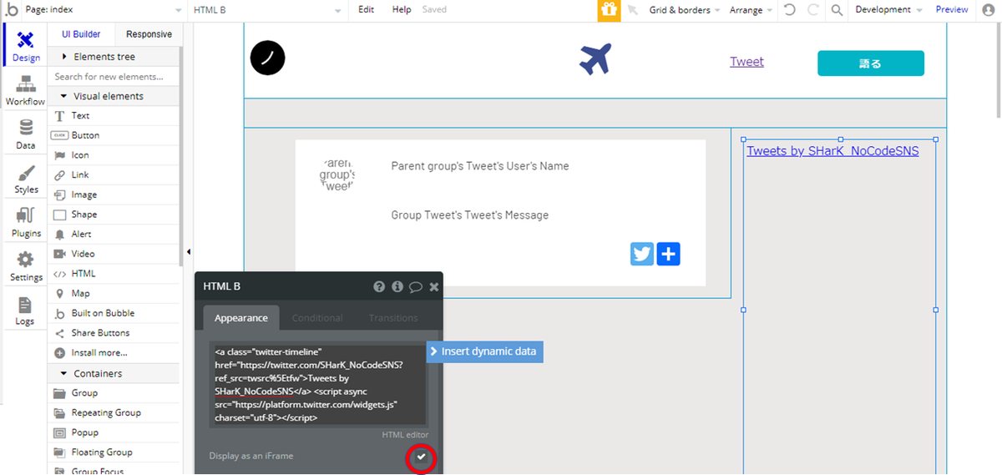Viewport: 1002px width, 475px height.
Task: Open the HTML editor link
Action: click(405, 435)
